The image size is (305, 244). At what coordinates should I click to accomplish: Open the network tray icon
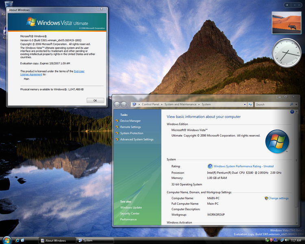[282, 240]
